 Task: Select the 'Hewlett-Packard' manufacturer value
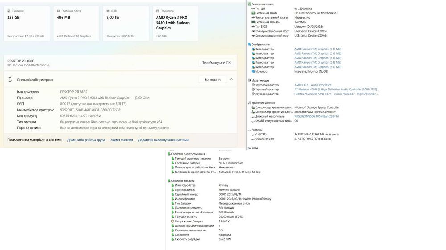coord(229,190)
